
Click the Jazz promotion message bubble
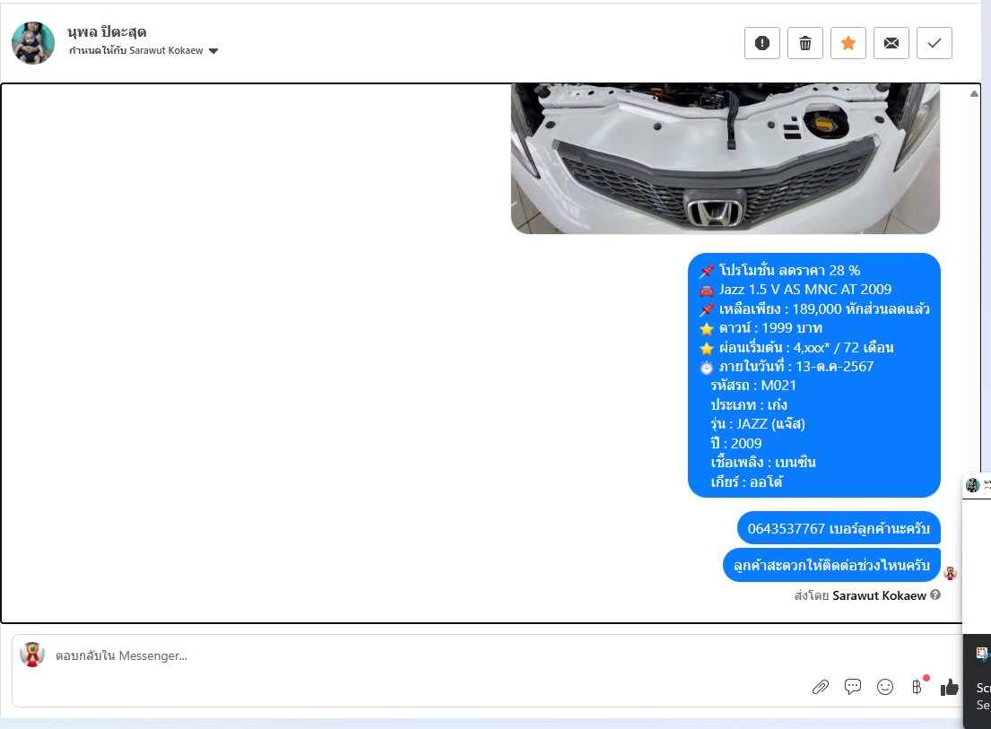point(814,375)
